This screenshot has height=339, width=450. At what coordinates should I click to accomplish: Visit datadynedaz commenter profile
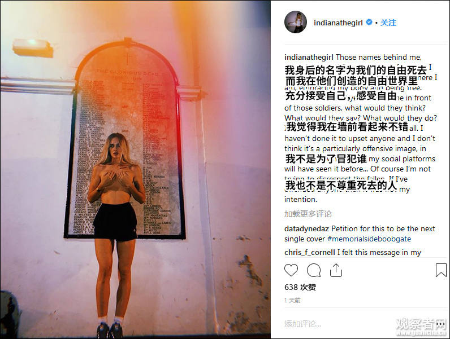[x=306, y=229]
